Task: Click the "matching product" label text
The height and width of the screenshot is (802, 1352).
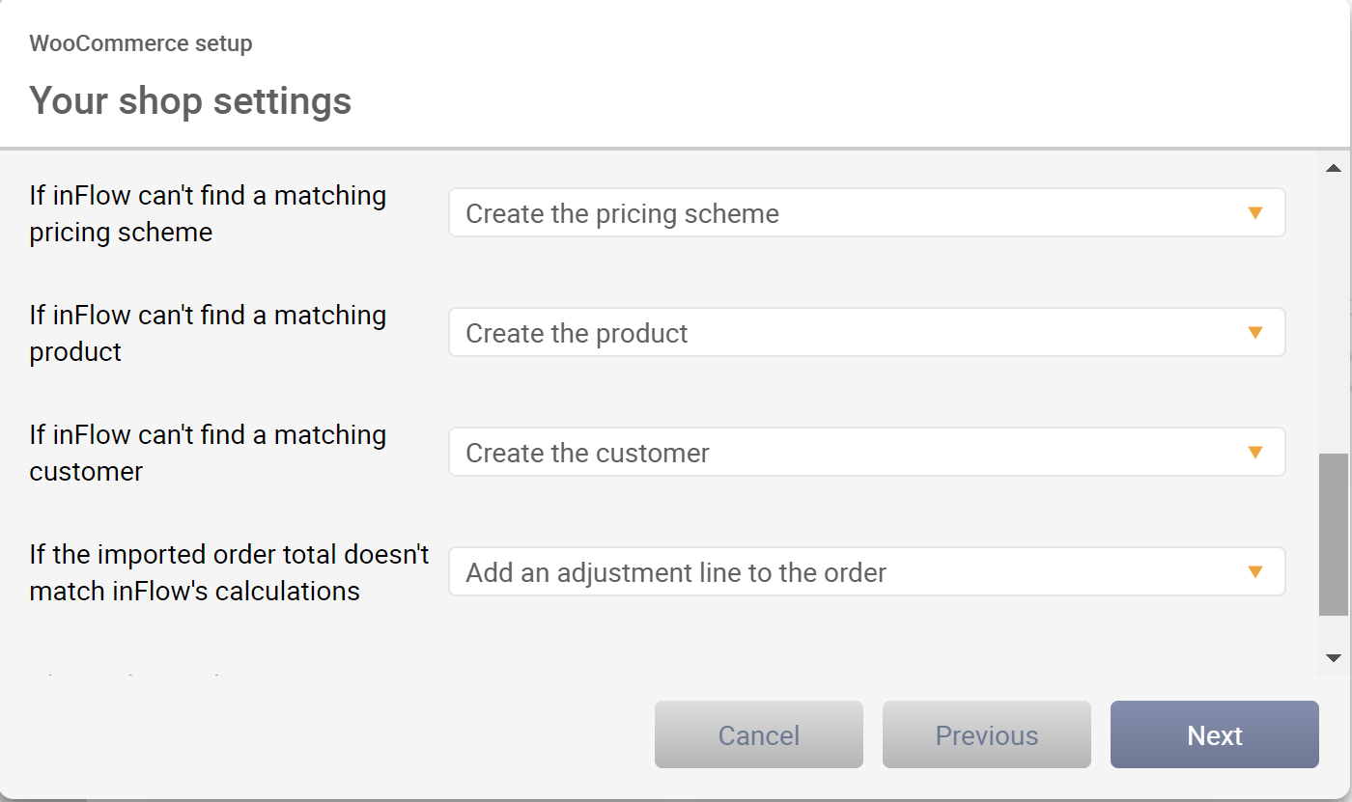Action: point(208,333)
